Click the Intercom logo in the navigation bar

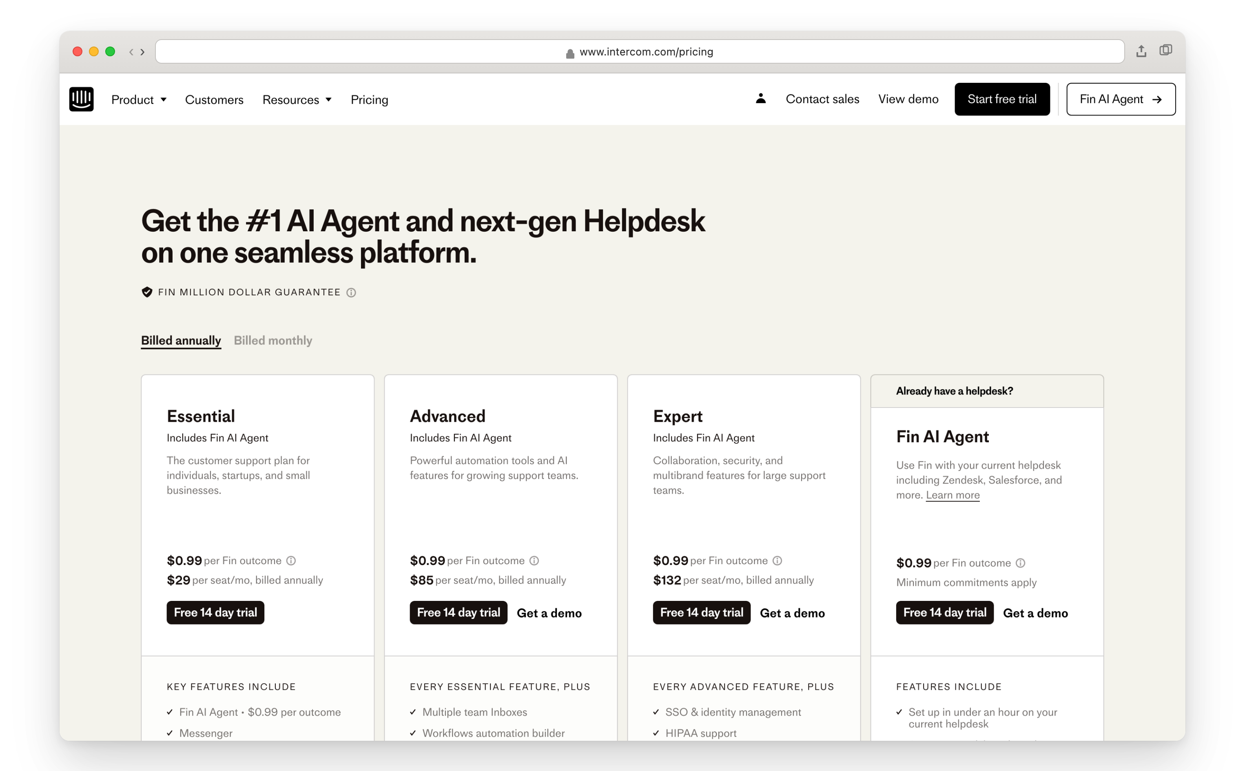(81, 99)
